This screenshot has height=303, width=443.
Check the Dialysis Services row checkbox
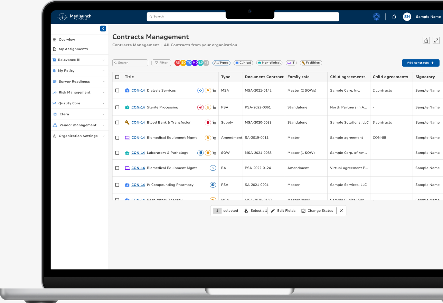pos(117,91)
